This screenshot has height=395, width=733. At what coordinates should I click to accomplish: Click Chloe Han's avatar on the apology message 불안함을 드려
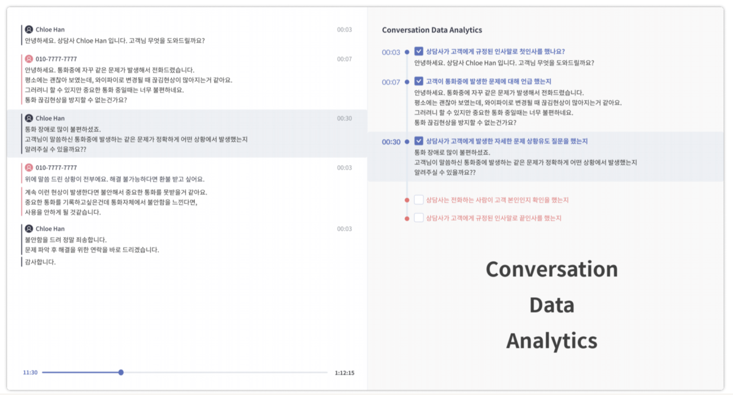pos(29,229)
